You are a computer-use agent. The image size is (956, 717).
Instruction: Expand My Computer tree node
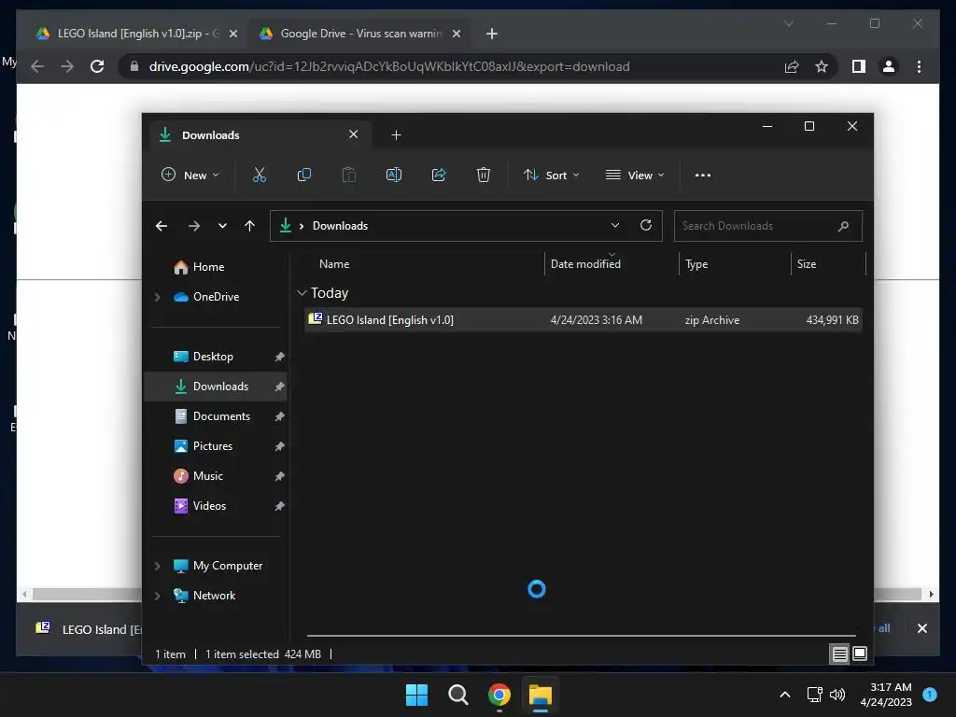click(157, 566)
